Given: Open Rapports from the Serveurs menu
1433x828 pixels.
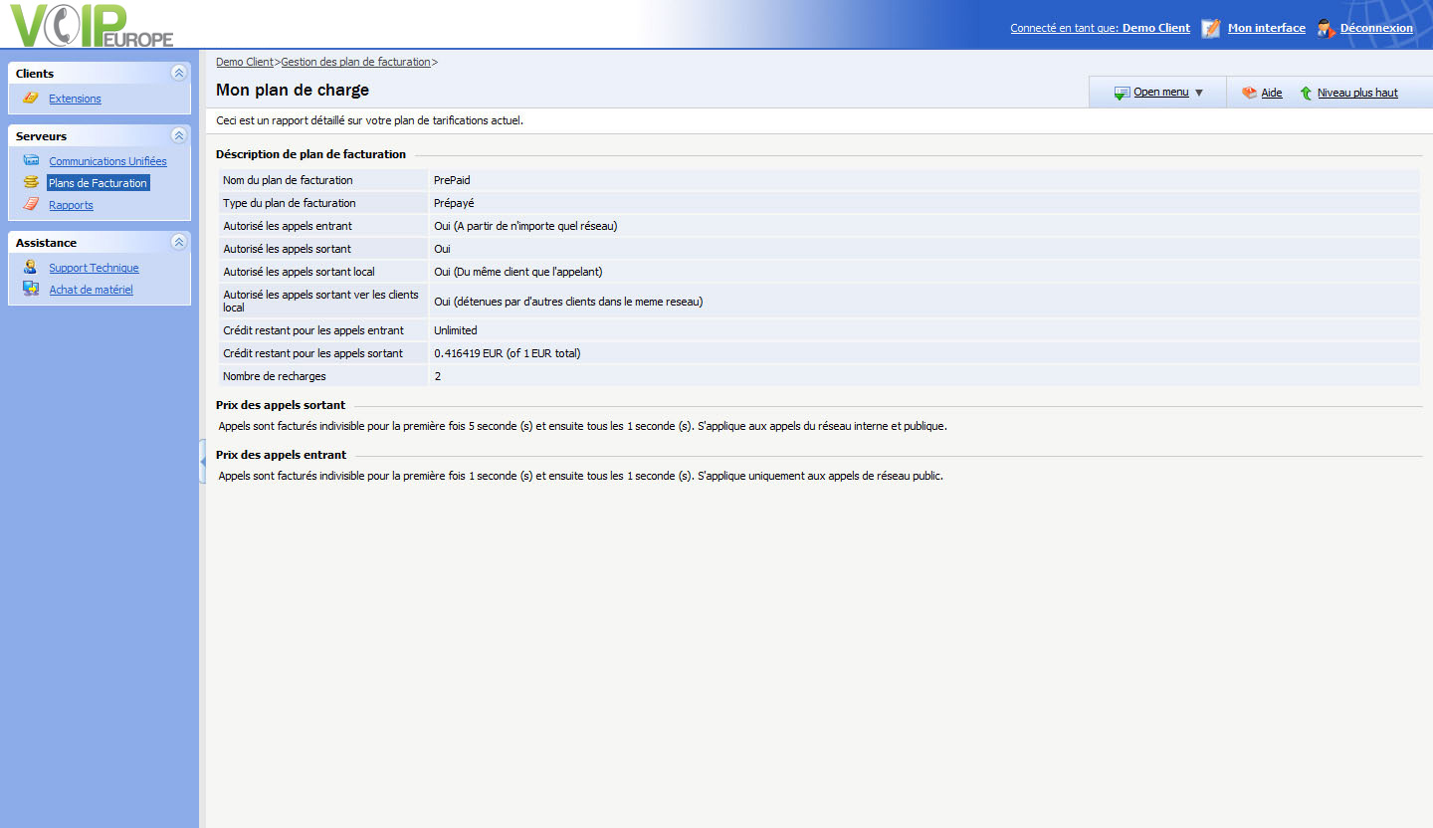Looking at the screenshot, I should click(x=71, y=205).
